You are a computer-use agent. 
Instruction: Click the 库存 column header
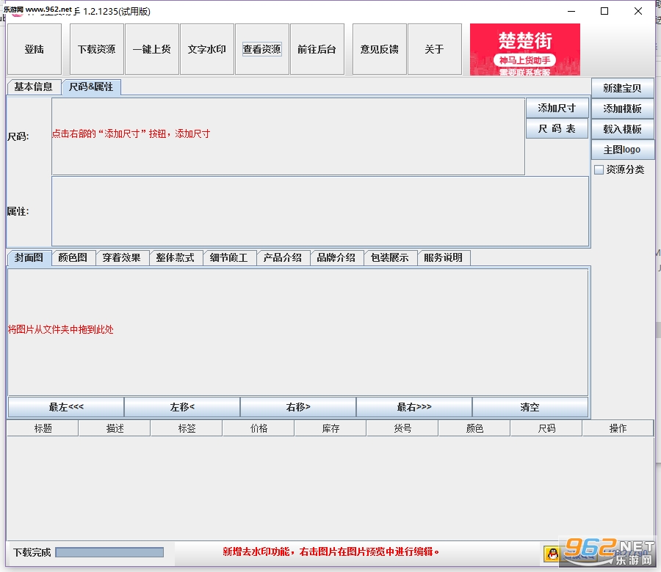click(331, 428)
